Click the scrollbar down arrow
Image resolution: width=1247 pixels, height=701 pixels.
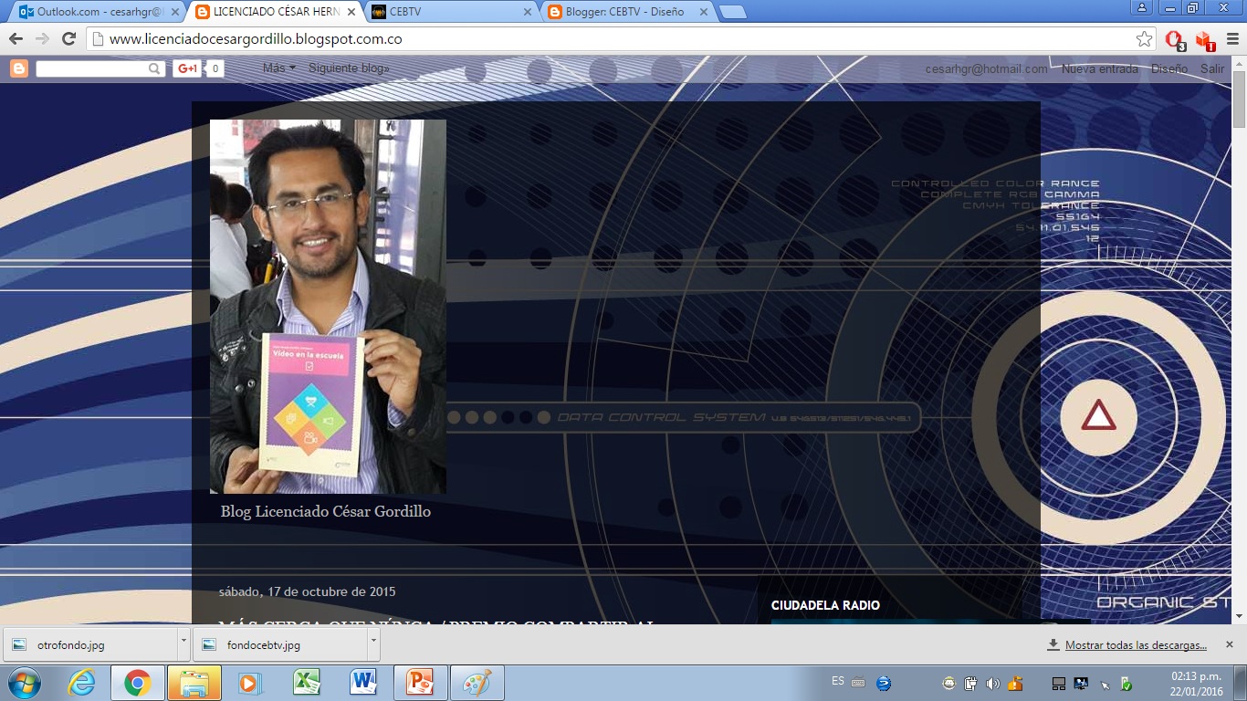pyautogui.click(x=1239, y=616)
